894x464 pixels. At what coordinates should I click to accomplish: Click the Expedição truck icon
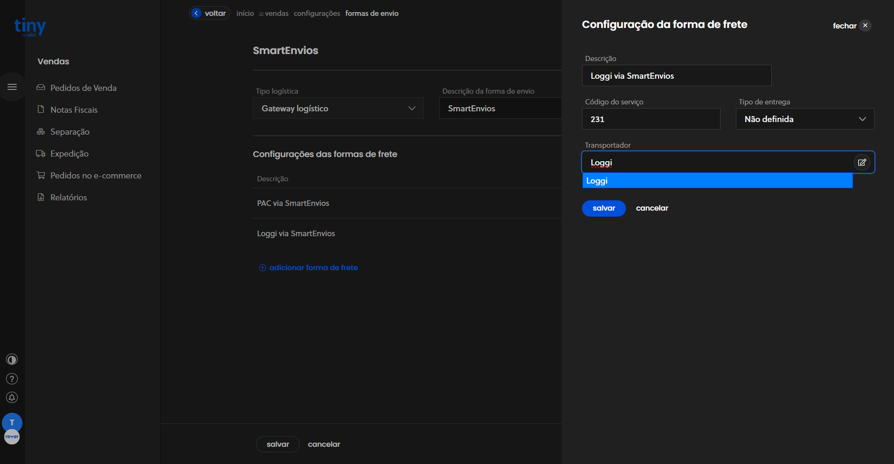pyautogui.click(x=41, y=153)
